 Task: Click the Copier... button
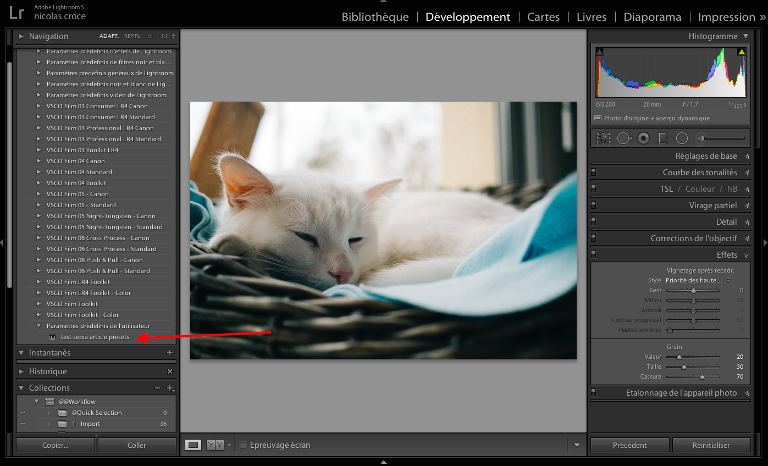pos(56,445)
